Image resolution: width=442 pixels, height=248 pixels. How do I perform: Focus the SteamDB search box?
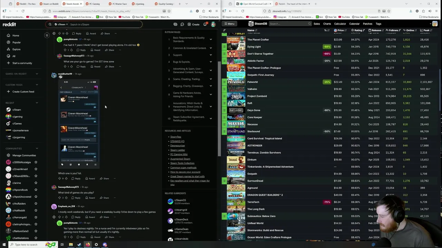click(289, 24)
